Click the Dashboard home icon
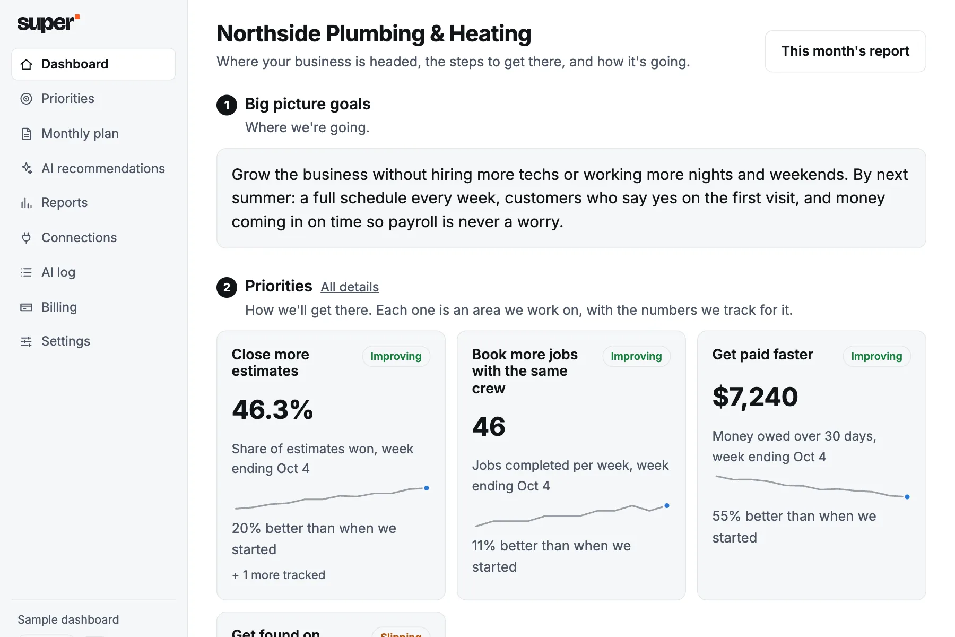 [x=27, y=64]
